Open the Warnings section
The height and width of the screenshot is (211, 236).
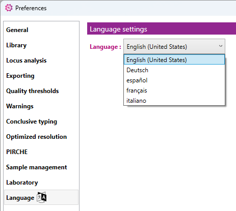(x=20, y=106)
